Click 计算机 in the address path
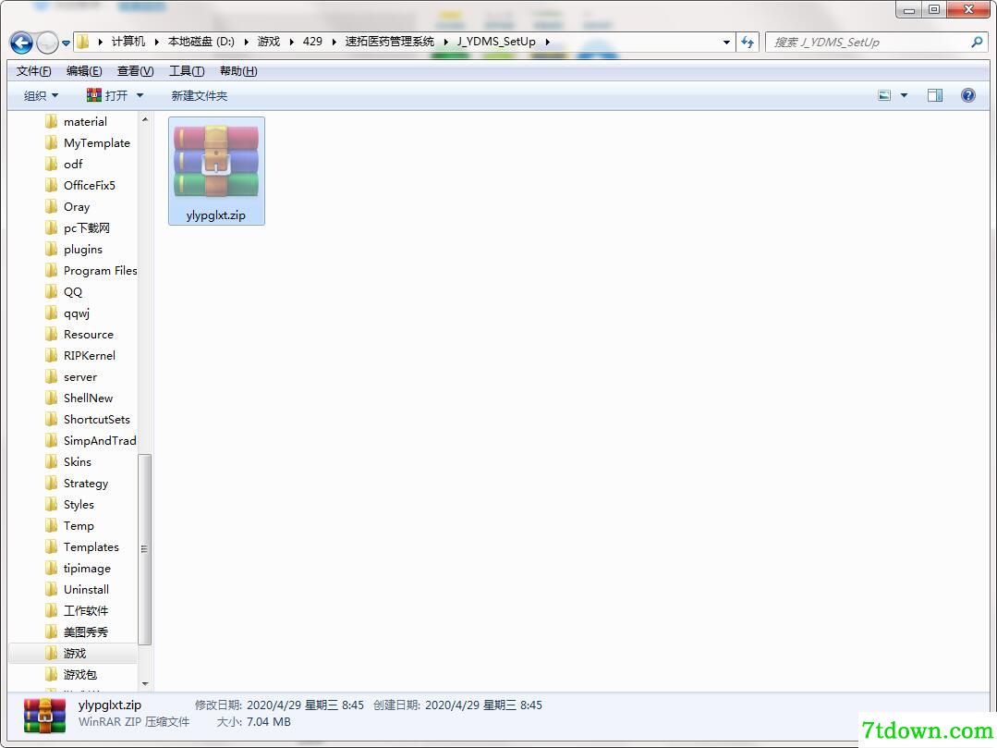Image resolution: width=997 pixels, height=748 pixels. [x=128, y=42]
